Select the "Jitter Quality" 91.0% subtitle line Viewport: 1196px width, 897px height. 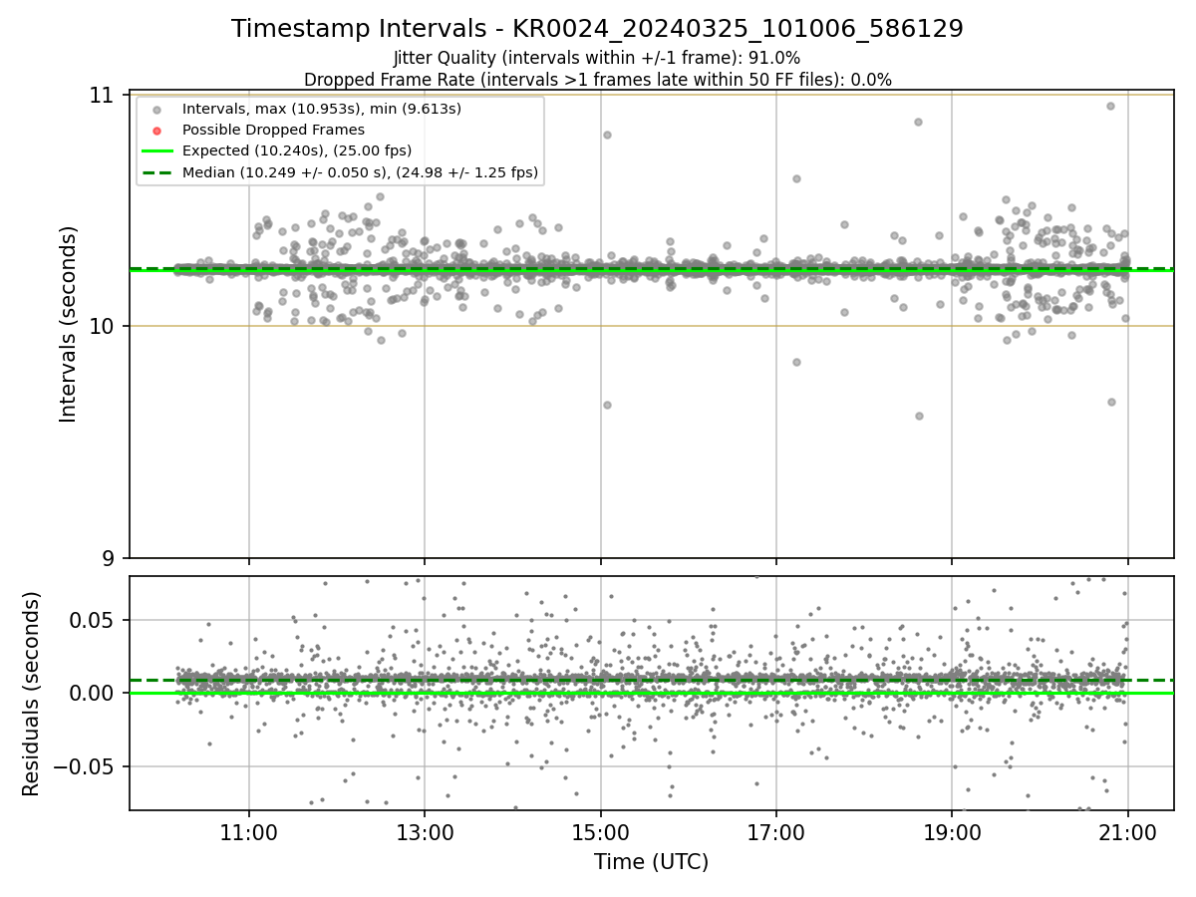(597, 58)
